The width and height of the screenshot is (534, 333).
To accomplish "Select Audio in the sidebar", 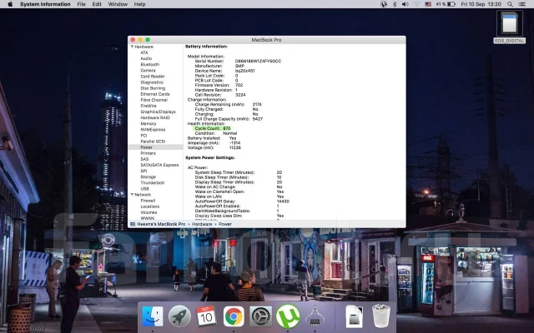I will pyautogui.click(x=146, y=58).
